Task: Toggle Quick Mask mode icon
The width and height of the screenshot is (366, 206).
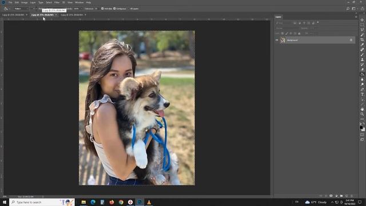Action: (362, 134)
